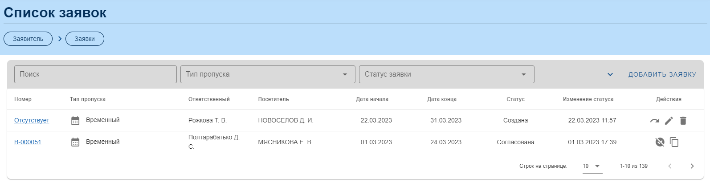Click the Заявитель breadcrumb
710x187 pixels.
click(x=28, y=39)
